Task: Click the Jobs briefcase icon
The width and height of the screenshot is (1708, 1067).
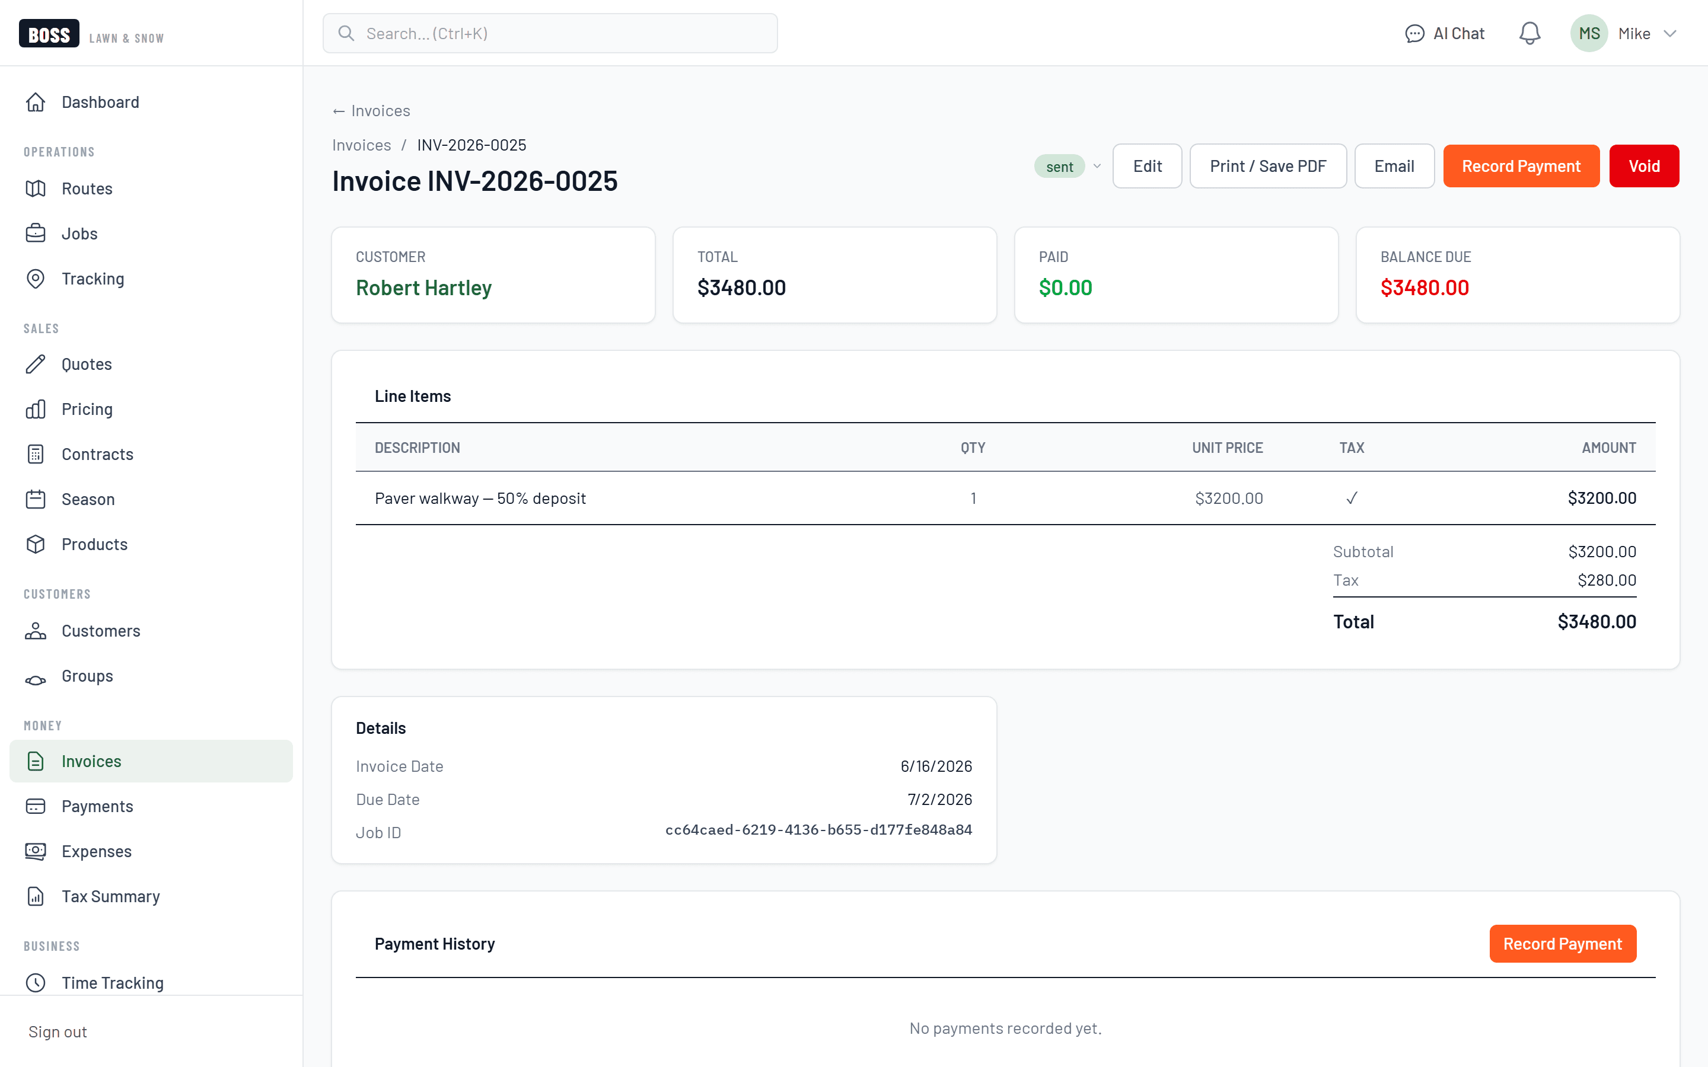Action: 36,234
